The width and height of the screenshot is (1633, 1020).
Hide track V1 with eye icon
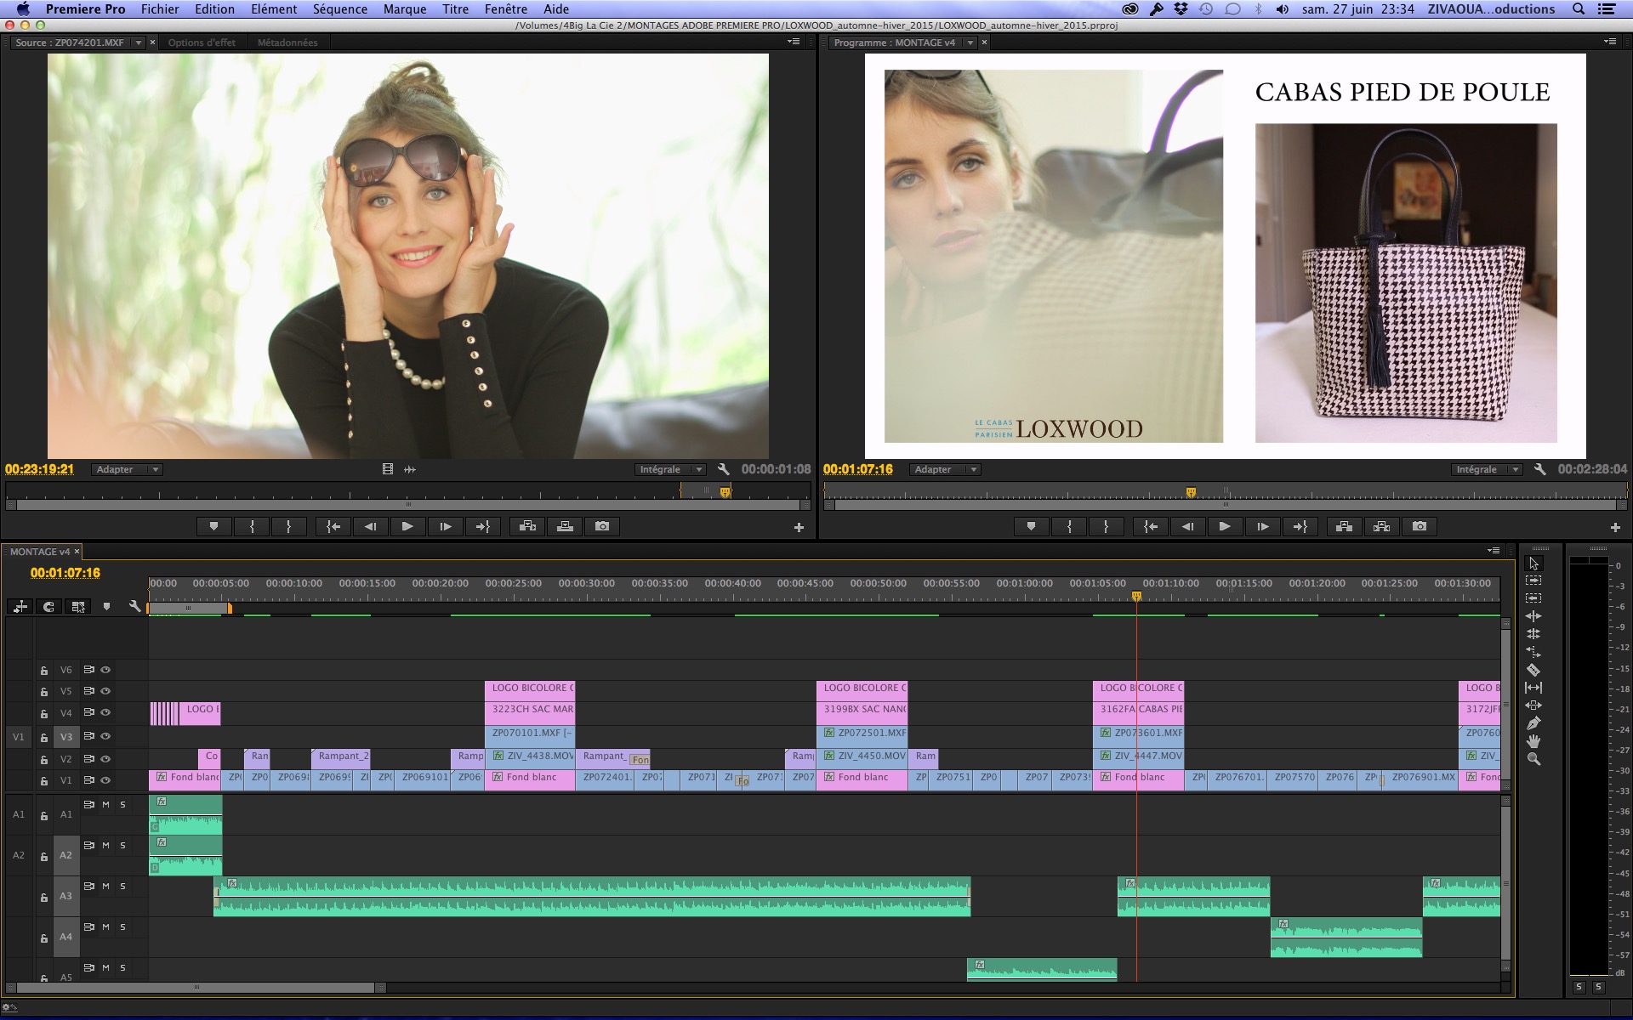point(105,780)
